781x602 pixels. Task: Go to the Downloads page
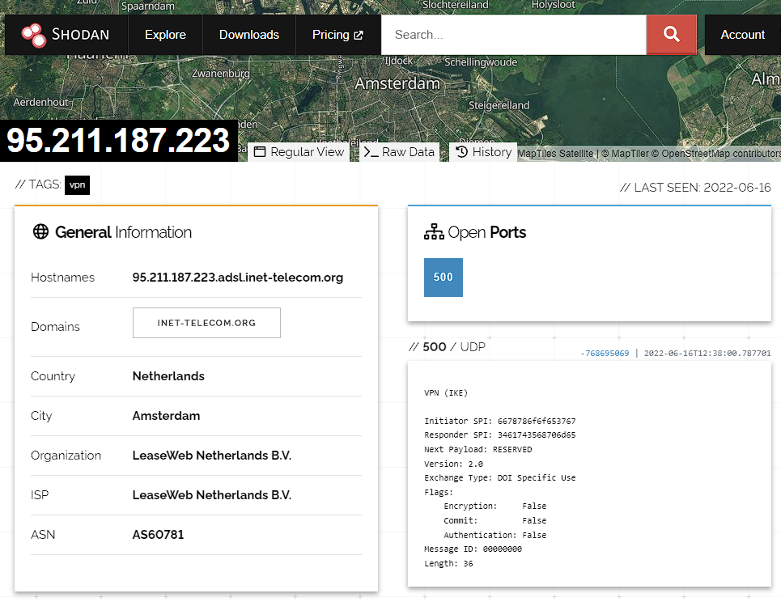pos(248,35)
